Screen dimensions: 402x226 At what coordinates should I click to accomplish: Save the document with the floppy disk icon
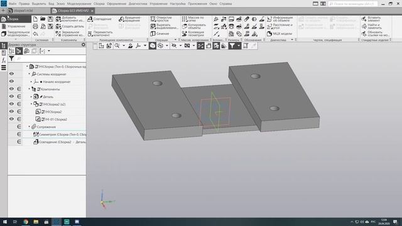pos(50,19)
